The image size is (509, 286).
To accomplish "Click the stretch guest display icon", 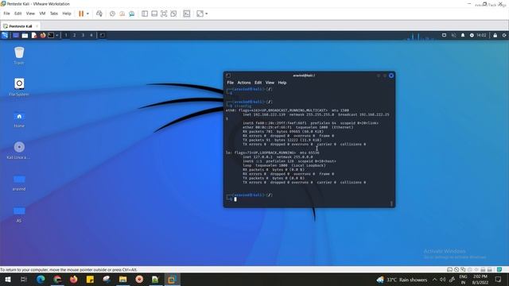I will tap(200, 14).
